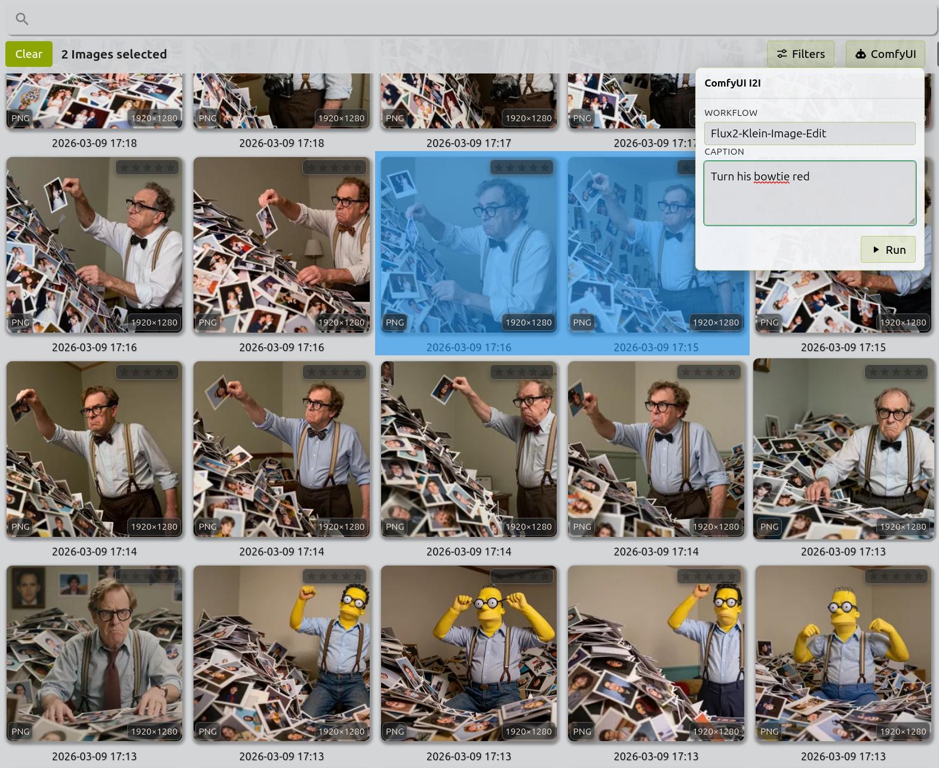Open the Filters panel
Viewport: 939px width, 768px height.
pyautogui.click(x=800, y=54)
